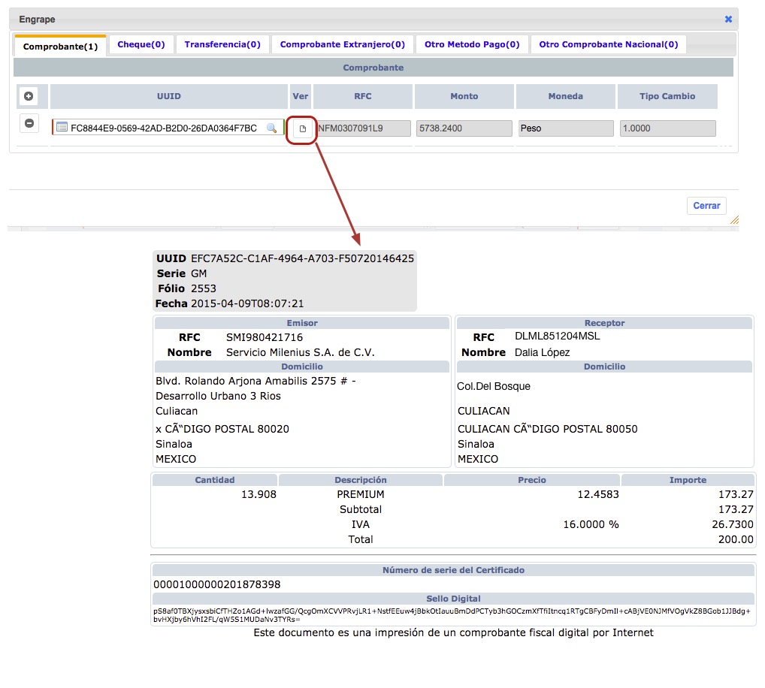Image resolution: width=765 pixels, height=688 pixels.
Task: Click the Comprobante section header bar
Action: pyautogui.click(x=373, y=68)
